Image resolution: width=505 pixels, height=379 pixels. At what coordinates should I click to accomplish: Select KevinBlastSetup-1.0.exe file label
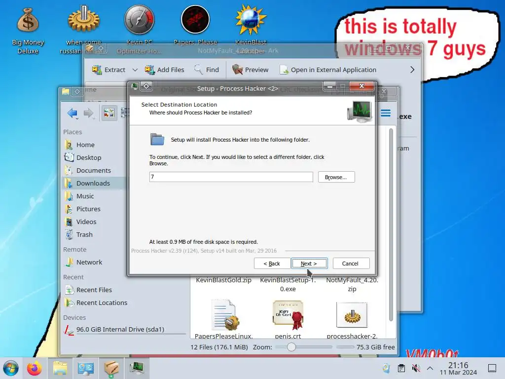click(288, 284)
